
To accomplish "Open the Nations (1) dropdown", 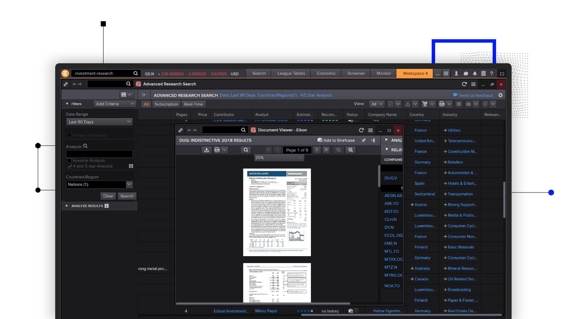I will pyautogui.click(x=99, y=184).
